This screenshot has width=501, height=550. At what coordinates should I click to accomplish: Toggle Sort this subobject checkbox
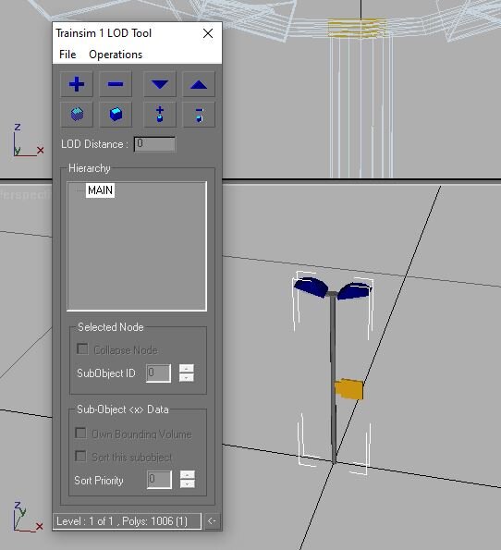(x=80, y=457)
